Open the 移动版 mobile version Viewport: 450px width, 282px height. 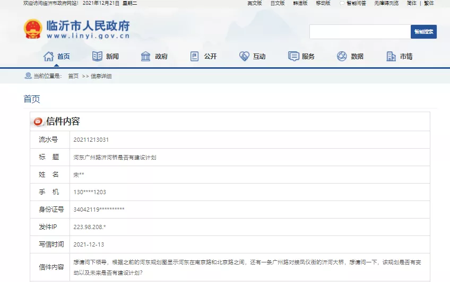pyautogui.click(x=323, y=3)
